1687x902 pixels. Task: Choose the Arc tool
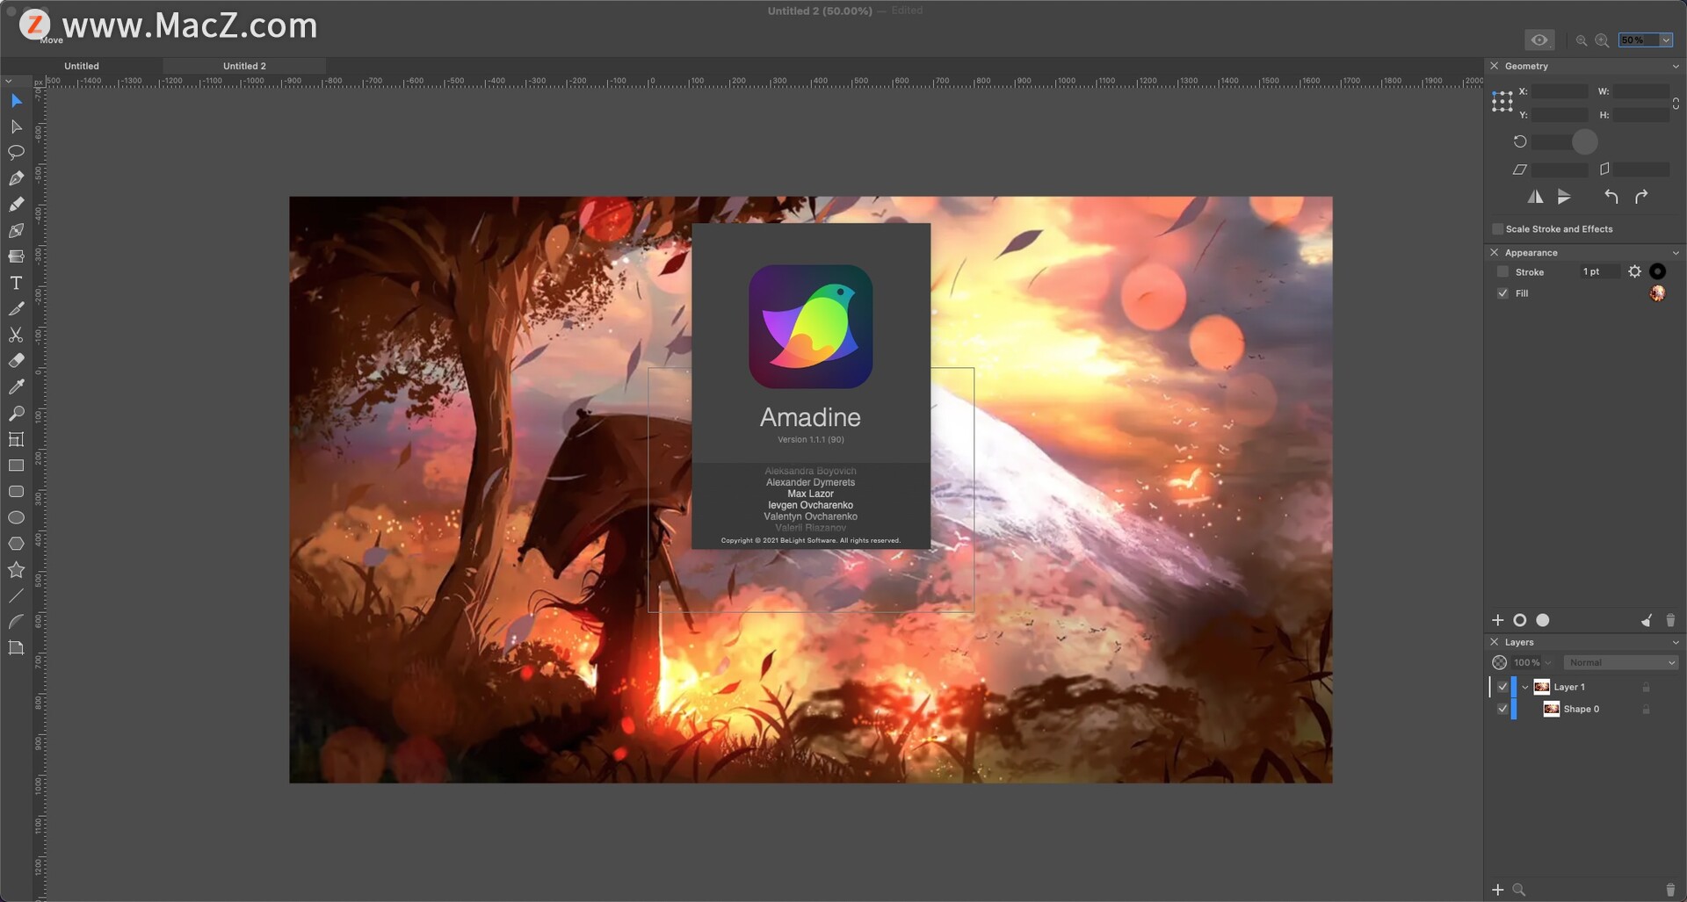coord(16,622)
